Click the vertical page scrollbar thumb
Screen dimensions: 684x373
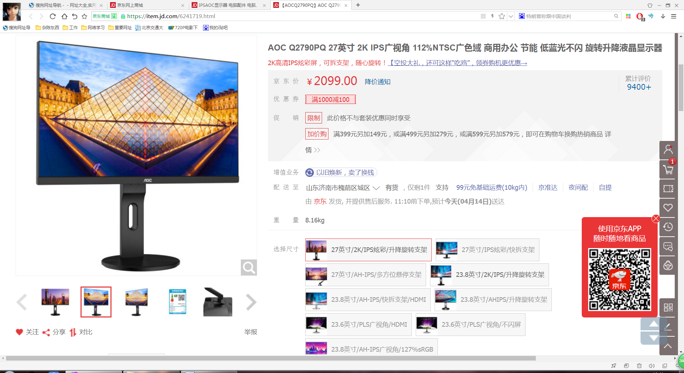tap(681, 87)
